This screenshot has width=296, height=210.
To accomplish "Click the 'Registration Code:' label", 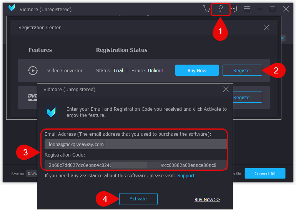I will pos(65,155).
